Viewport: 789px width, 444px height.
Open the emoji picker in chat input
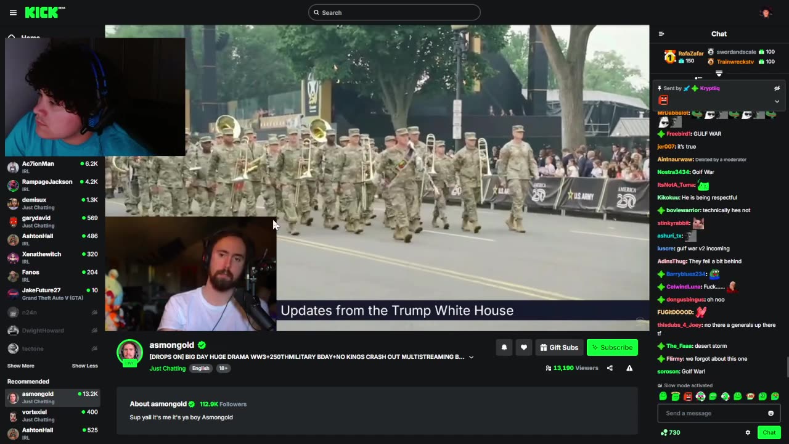771,413
